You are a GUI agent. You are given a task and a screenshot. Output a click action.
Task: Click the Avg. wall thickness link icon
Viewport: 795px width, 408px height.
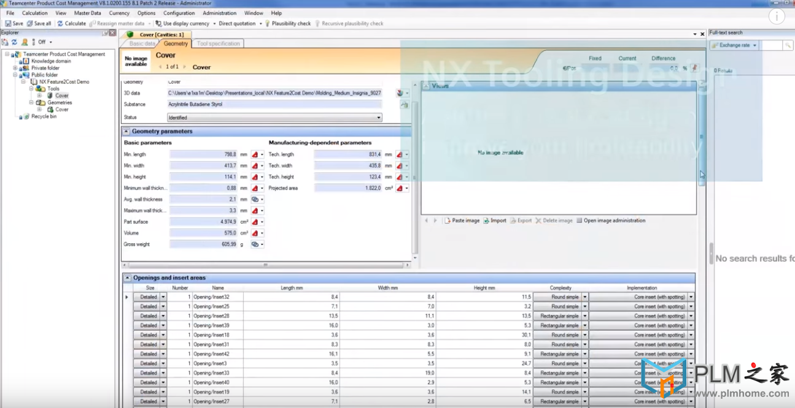coord(255,199)
